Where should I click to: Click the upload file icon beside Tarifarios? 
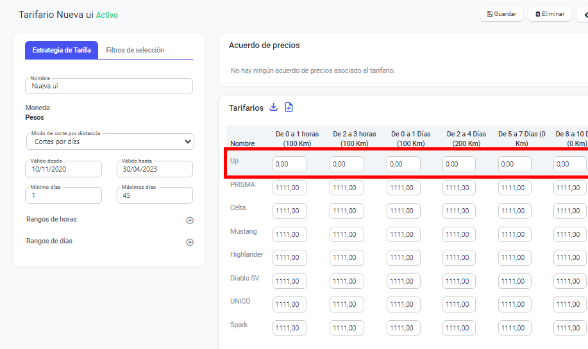pyautogui.click(x=289, y=108)
